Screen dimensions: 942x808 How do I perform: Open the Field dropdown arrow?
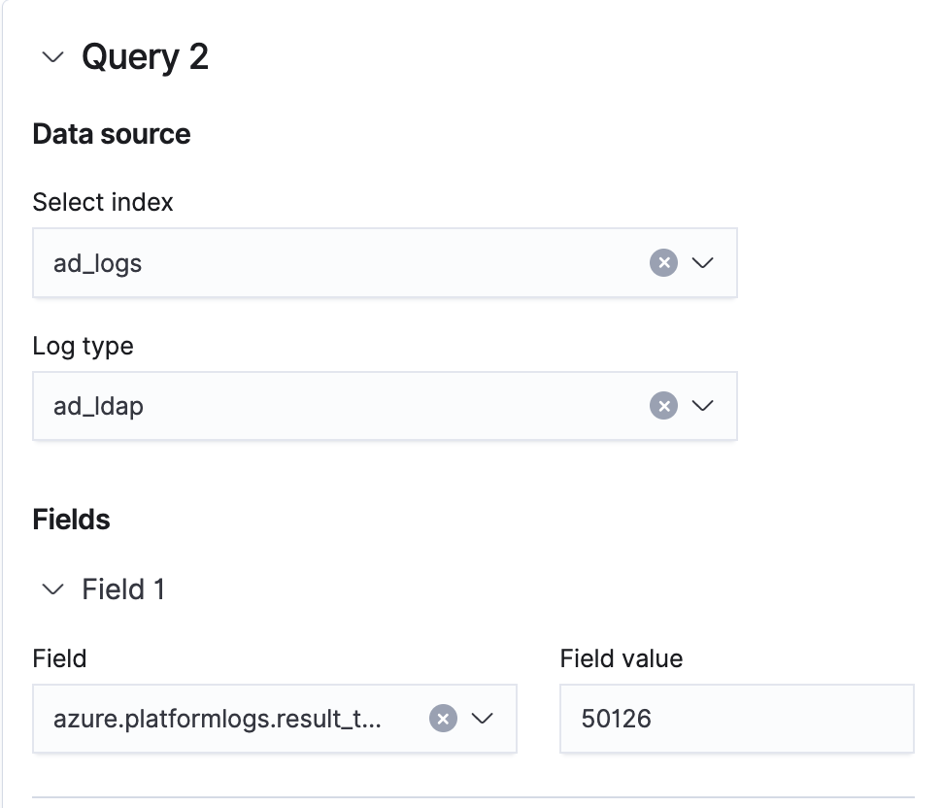click(x=483, y=719)
